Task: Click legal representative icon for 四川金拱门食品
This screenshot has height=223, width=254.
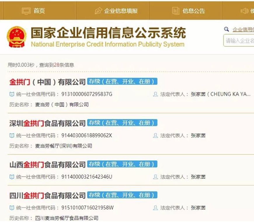Action: 155,208
